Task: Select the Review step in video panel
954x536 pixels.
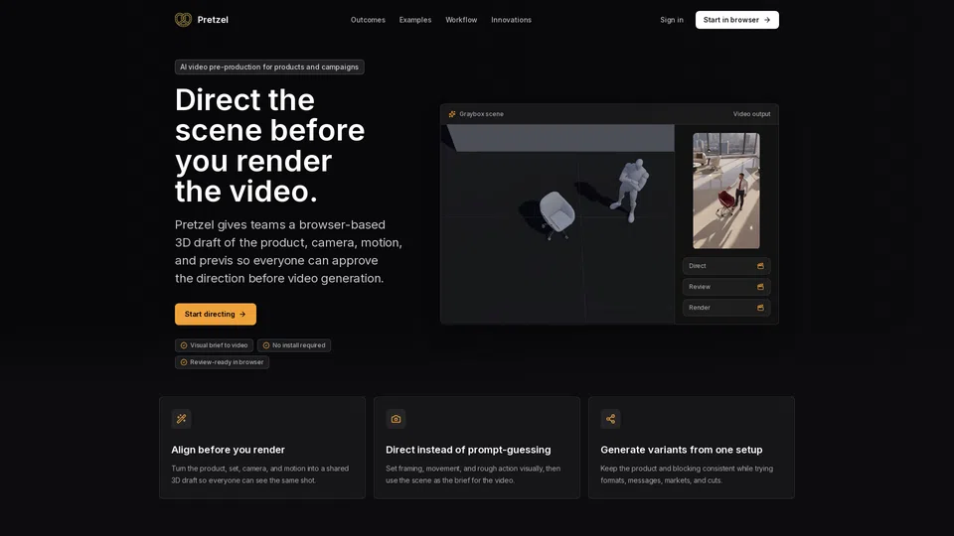Action: coord(726,287)
